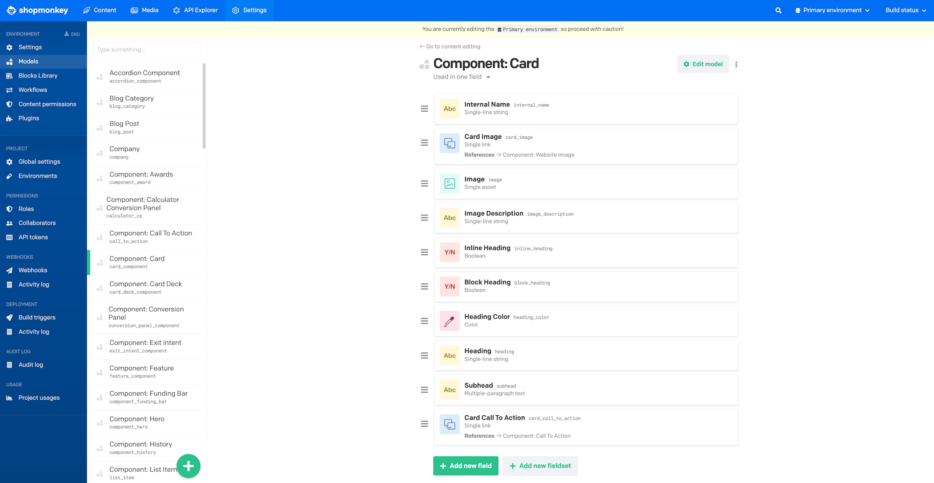Click the Edit model button

(703, 64)
